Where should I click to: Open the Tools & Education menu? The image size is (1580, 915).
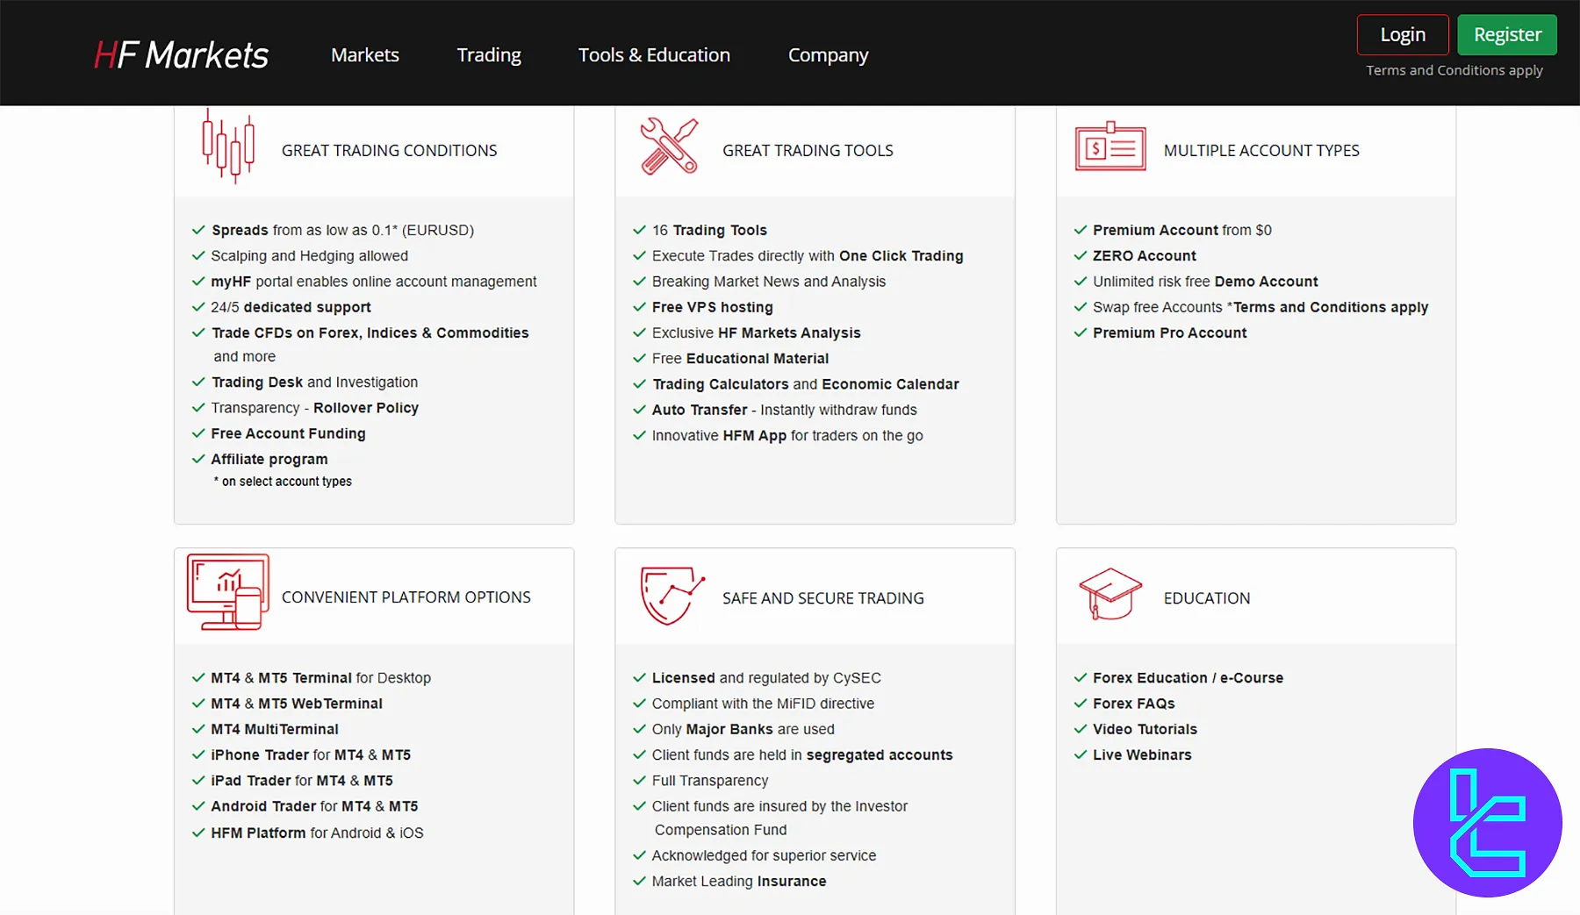tap(654, 54)
